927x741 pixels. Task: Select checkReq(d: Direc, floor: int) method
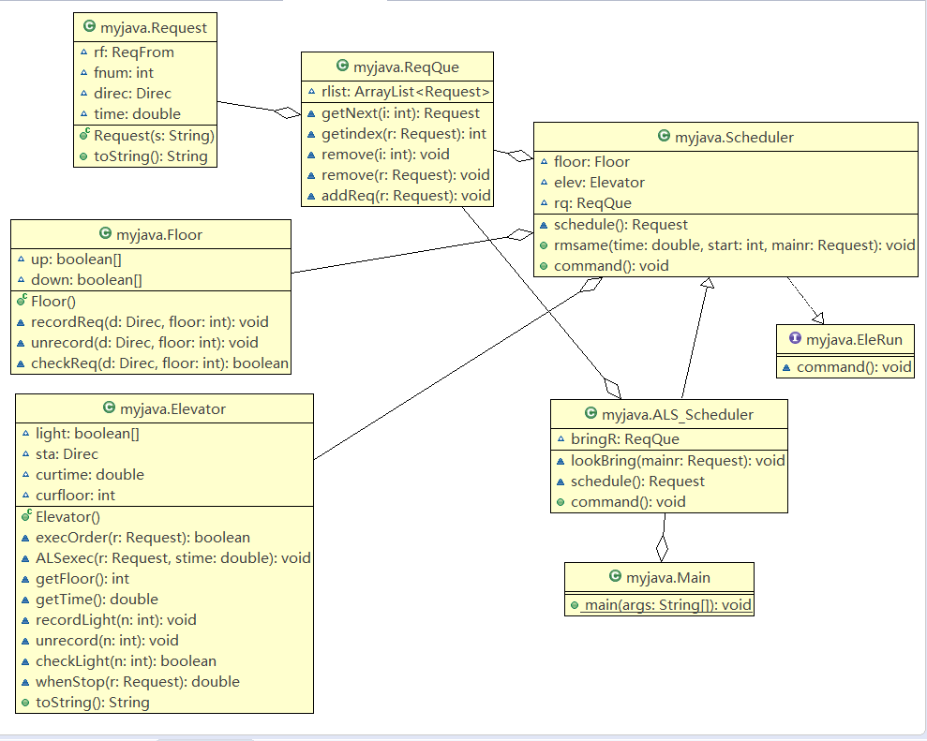coord(159,363)
